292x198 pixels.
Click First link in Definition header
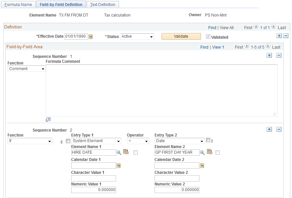tap(248, 28)
